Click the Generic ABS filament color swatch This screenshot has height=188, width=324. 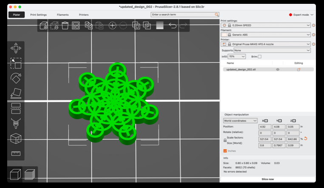pyautogui.click(x=224, y=34)
